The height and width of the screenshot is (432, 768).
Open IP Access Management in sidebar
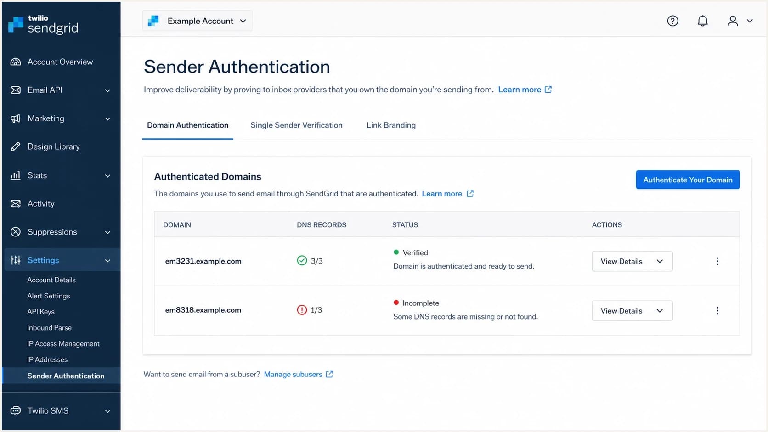point(63,343)
